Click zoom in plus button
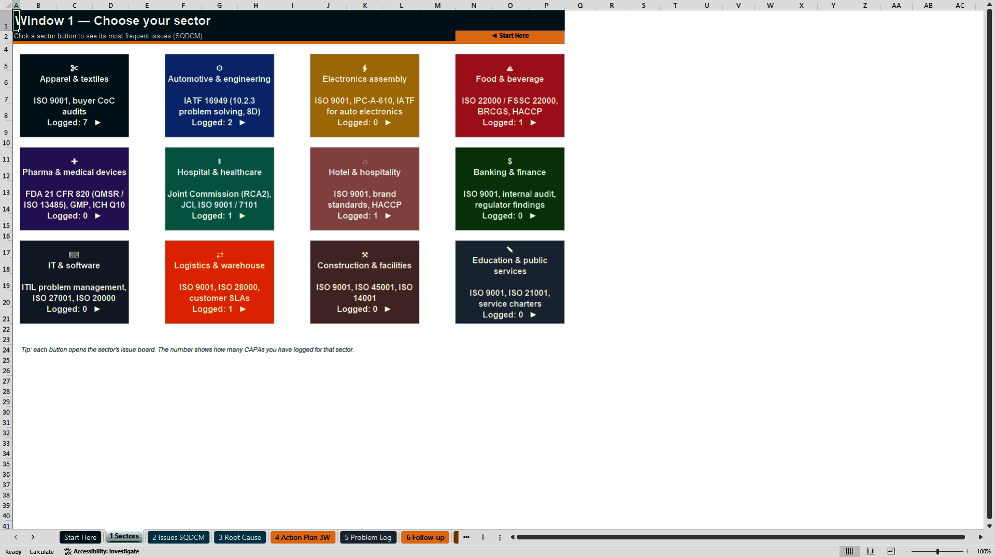The image size is (995, 557). click(x=968, y=551)
